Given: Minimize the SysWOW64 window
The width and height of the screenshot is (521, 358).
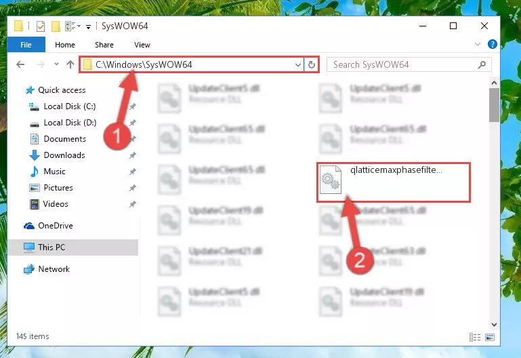Looking at the screenshot, I should click(x=423, y=26).
